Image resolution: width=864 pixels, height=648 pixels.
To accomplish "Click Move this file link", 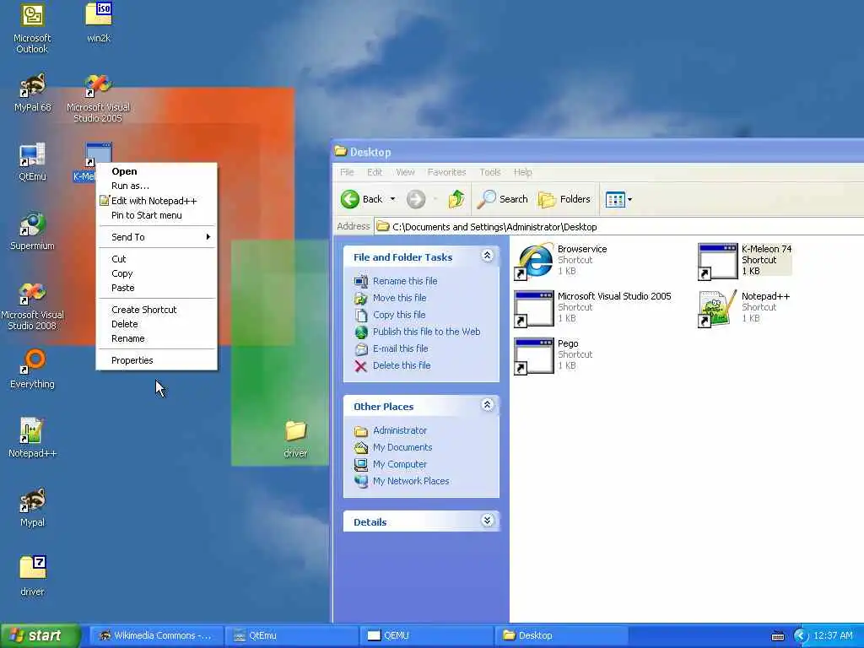I will 399,298.
